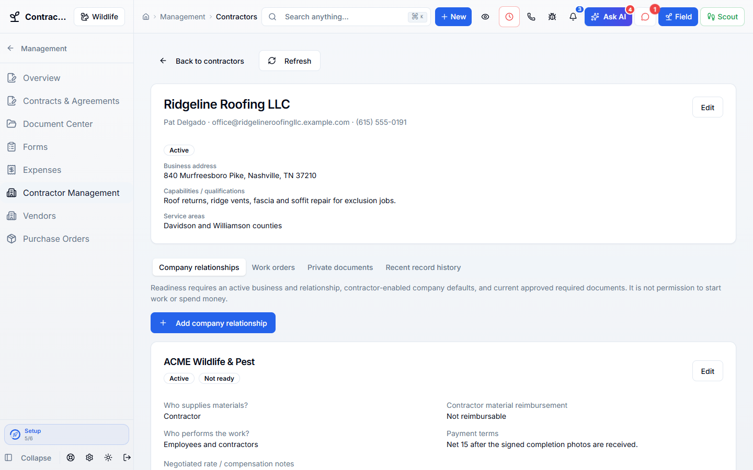Switch to Recent record history tab
Image resolution: width=753 pixels, height=470 pixels.
(423, 267)
